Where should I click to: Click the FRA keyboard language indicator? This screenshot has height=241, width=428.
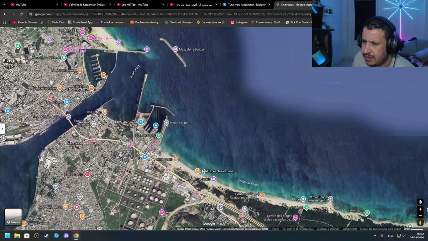tap(390, 236)
